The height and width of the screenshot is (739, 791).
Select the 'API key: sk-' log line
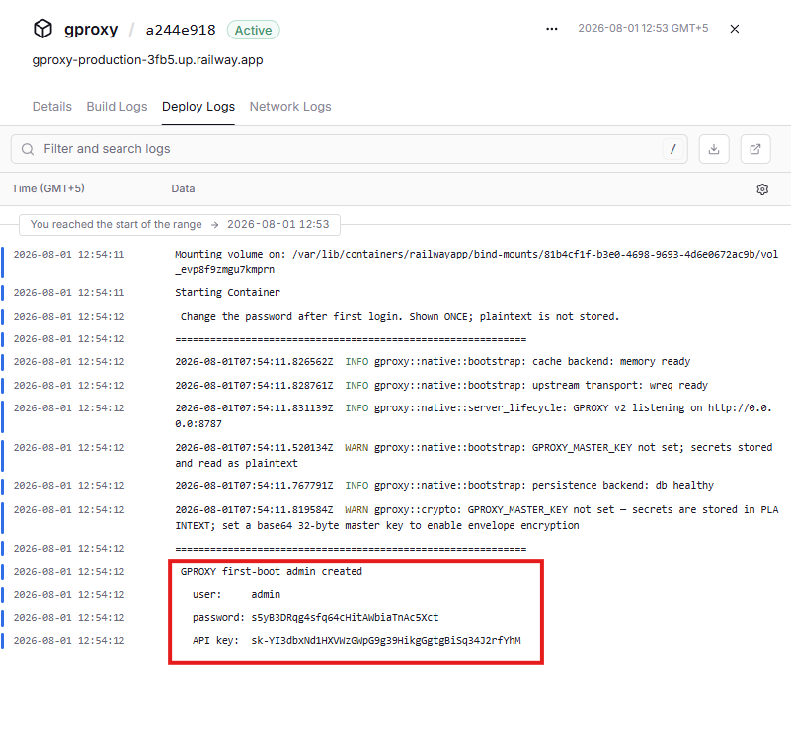[x=395, y=640]
